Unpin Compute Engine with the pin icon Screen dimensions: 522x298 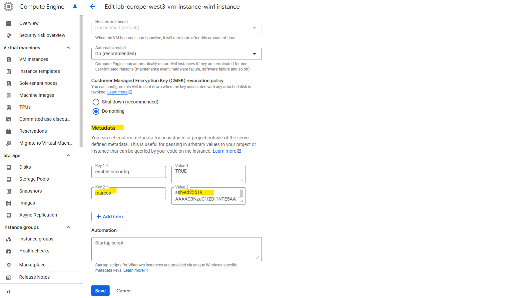point(75,7)
